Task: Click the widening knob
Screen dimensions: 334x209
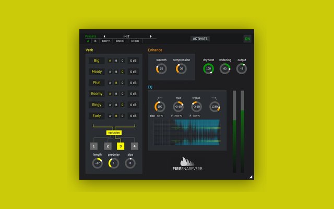Action: (x=225, y=68)
